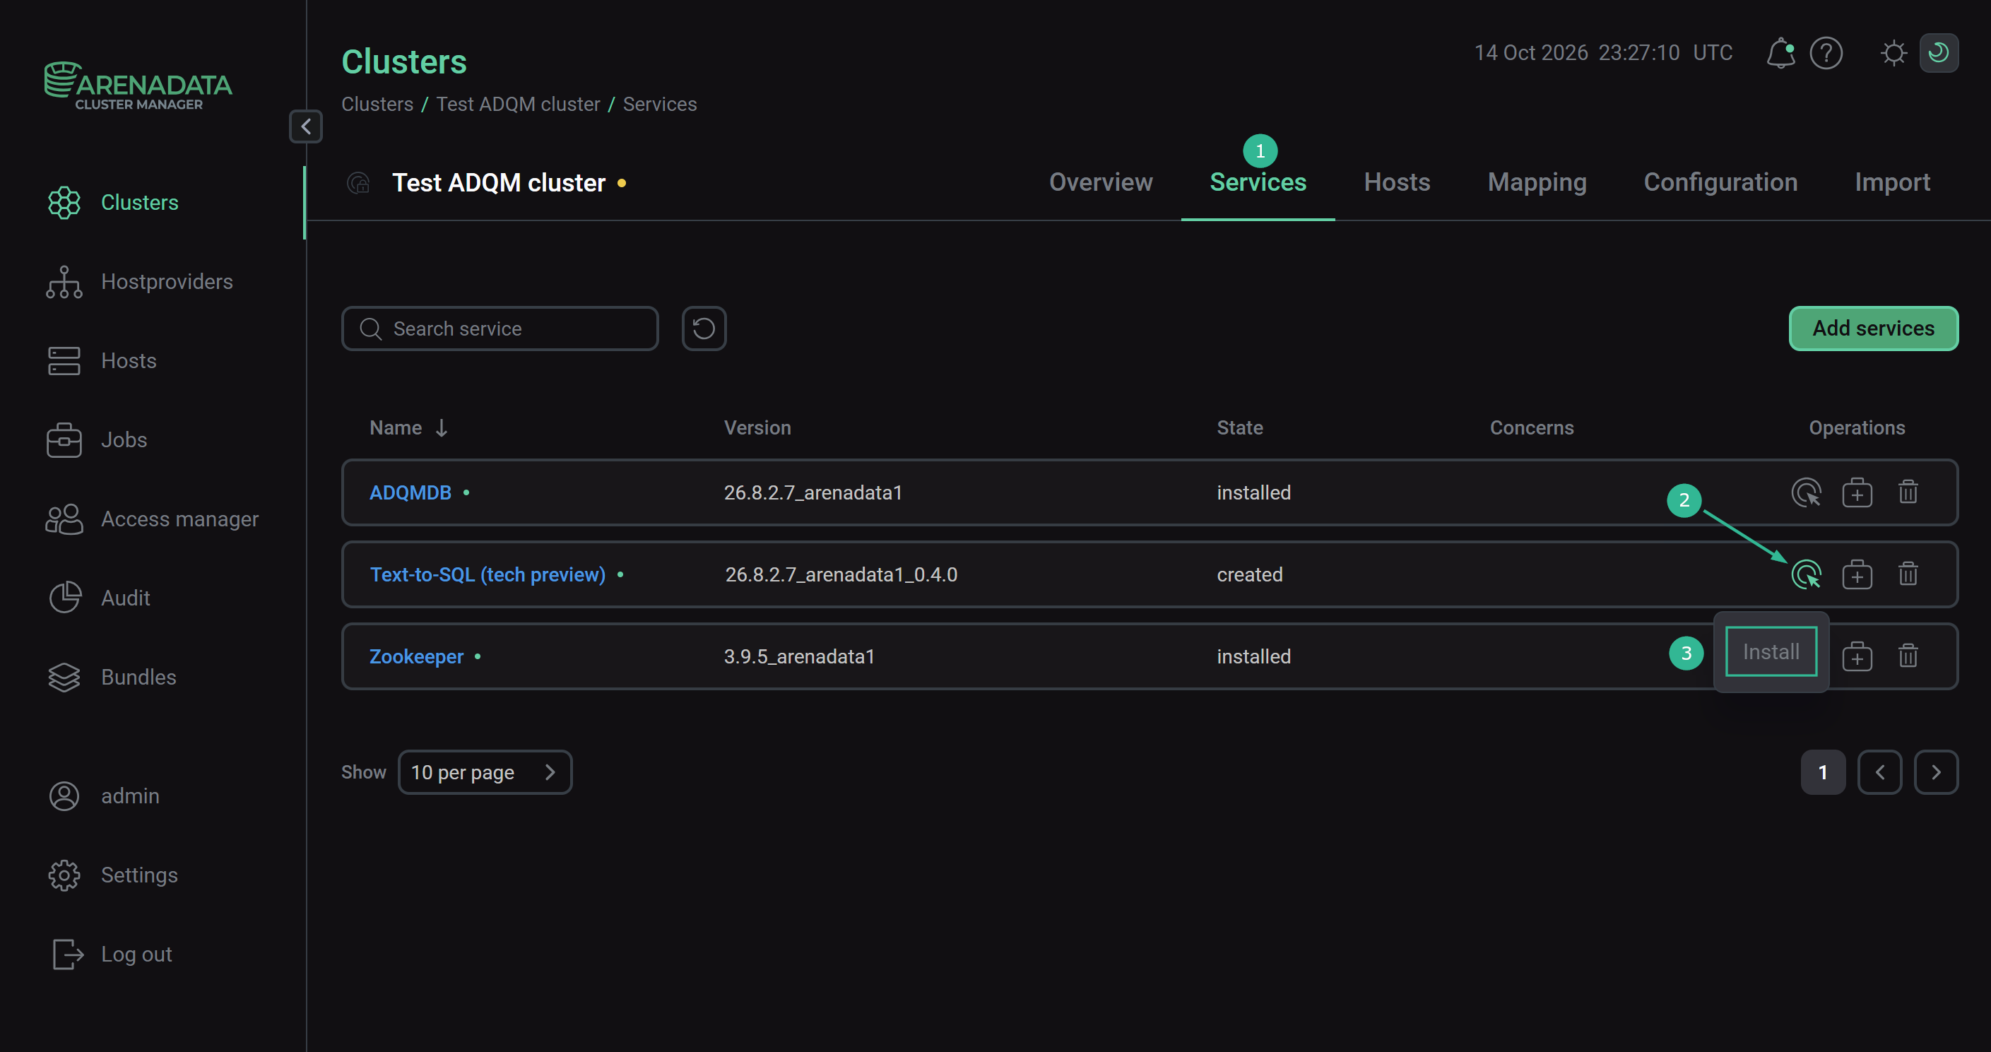
Task: Switch to dark theme moon icon
Action: tap(1939, 53)
